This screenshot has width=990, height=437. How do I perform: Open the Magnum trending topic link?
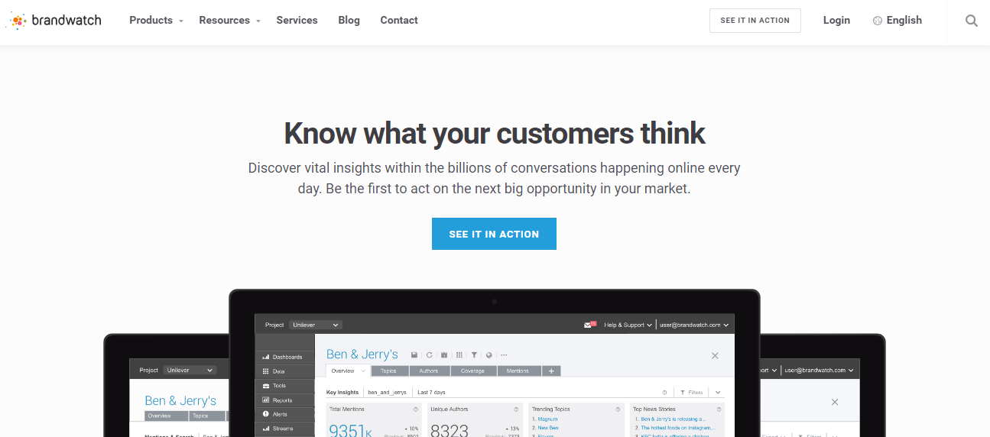547,419
